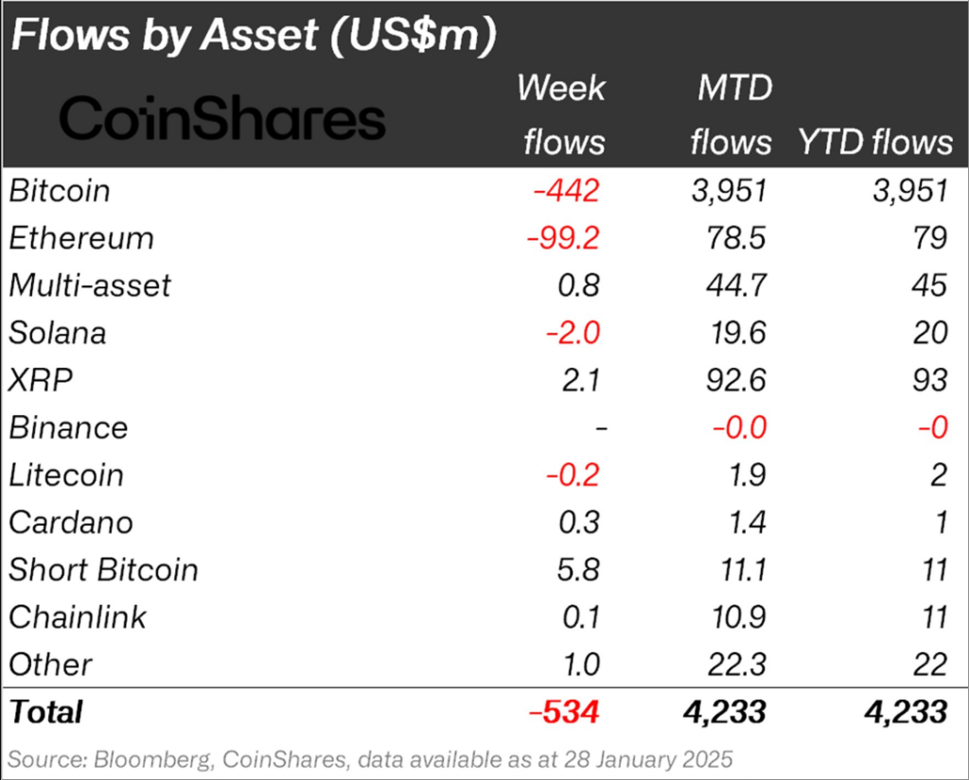
Task: Select the red -534 total week flows
Action: click(565, 711)
